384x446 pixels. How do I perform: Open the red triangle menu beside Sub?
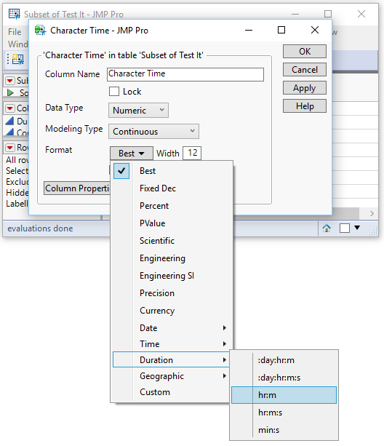[x=10, y=81]
